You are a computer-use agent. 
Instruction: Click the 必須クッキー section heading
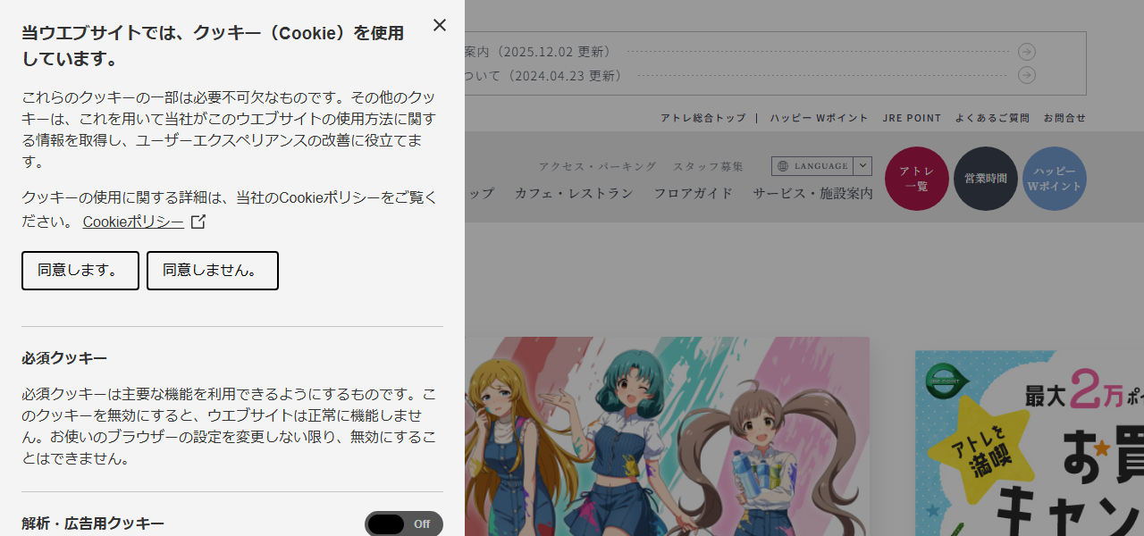click(x=64, y=358)
